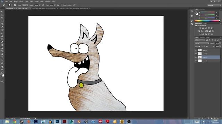Add a Curves adjustment

206,28
